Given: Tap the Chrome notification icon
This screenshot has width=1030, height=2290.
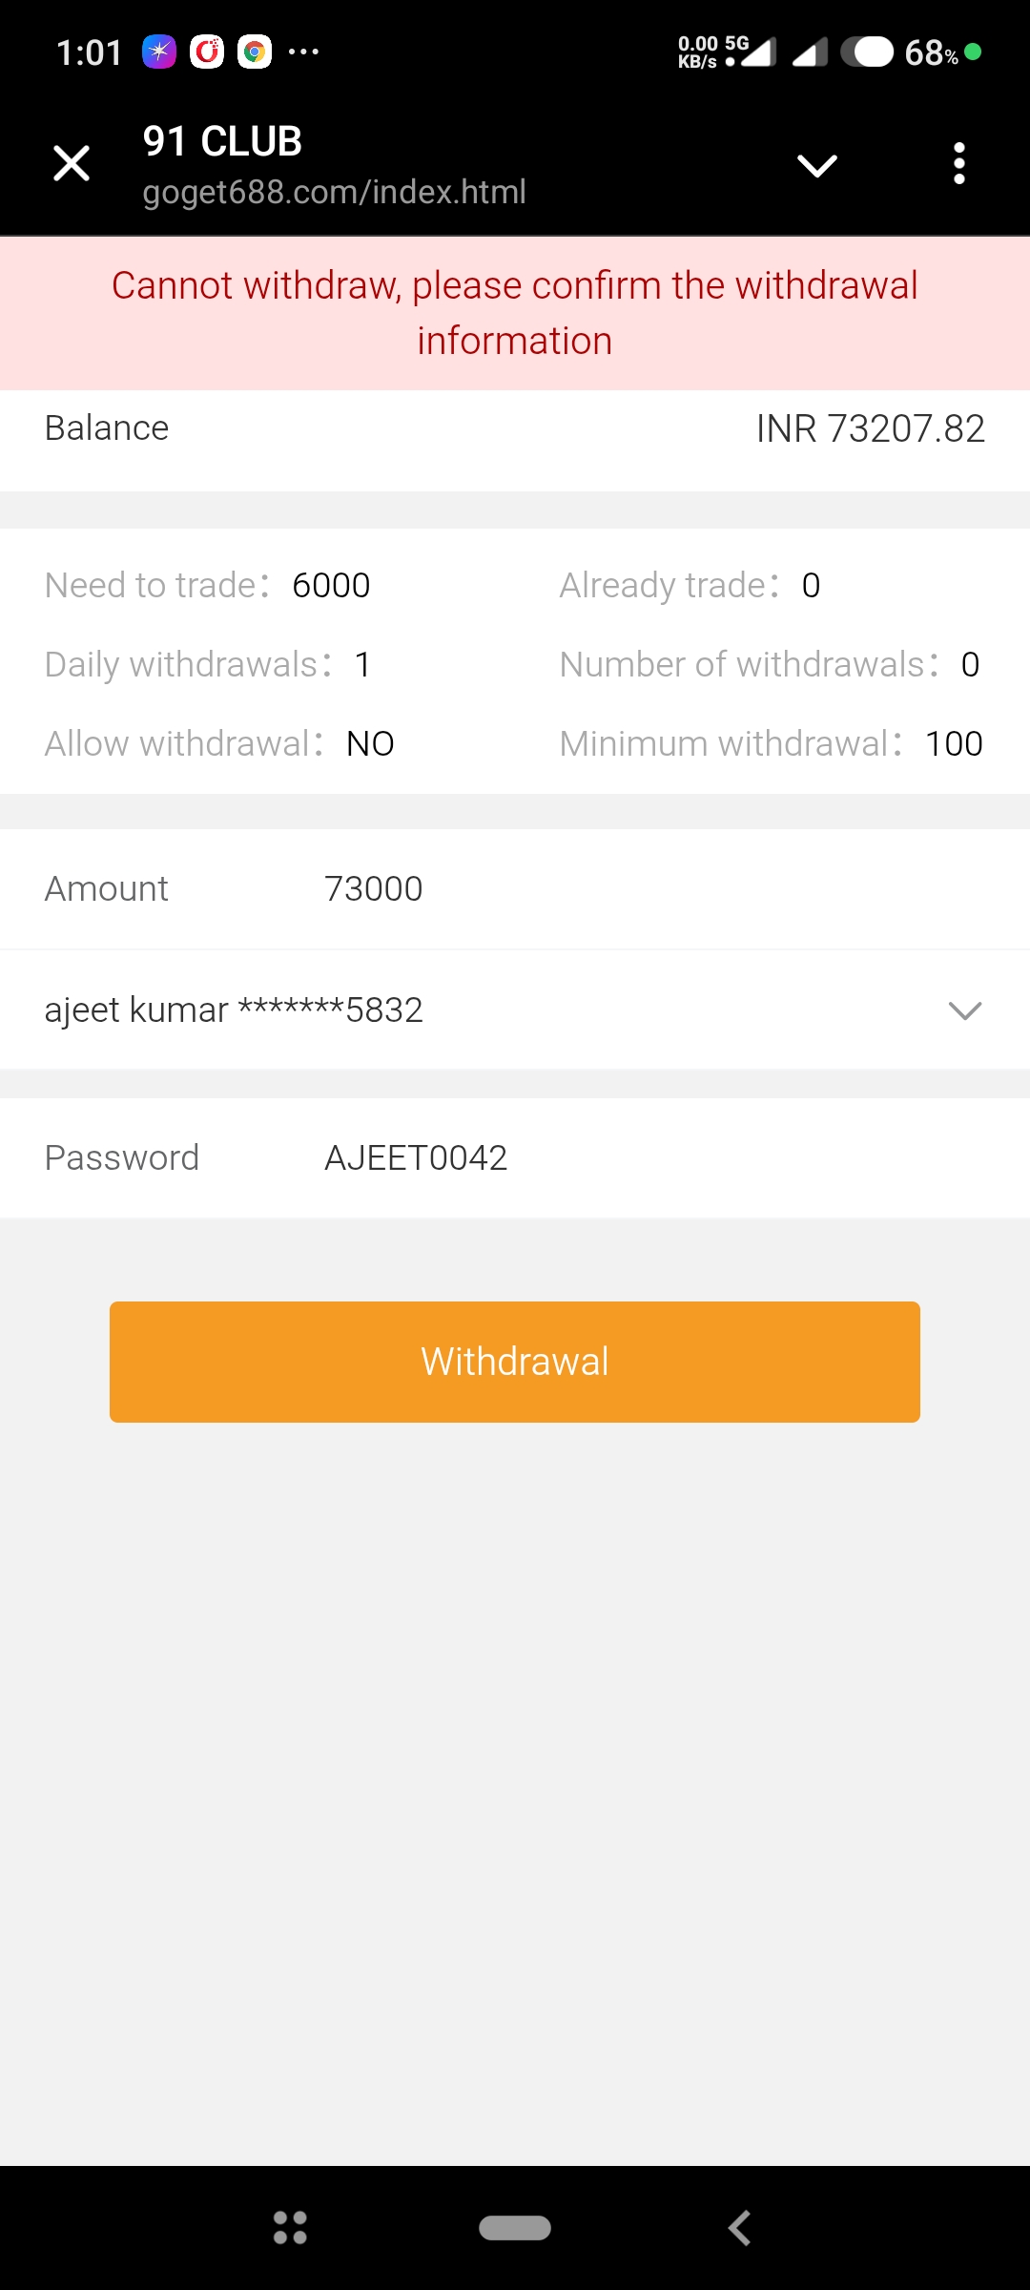Looking at the screenshot, I should pyautogui.click(x=255, y=52).
